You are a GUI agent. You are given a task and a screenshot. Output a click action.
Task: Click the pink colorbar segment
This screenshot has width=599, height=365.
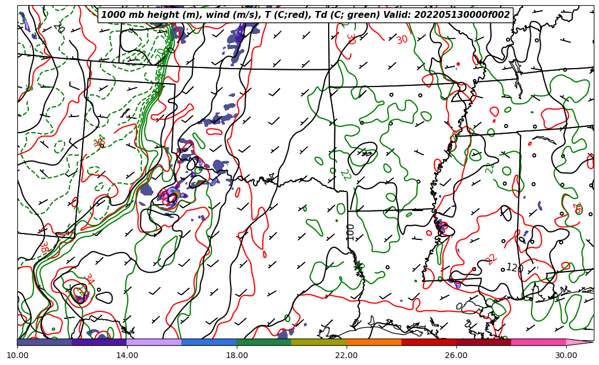coord(538,342)
